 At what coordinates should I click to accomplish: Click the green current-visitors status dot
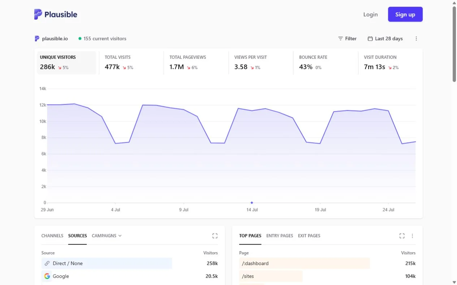click(80, 39)
